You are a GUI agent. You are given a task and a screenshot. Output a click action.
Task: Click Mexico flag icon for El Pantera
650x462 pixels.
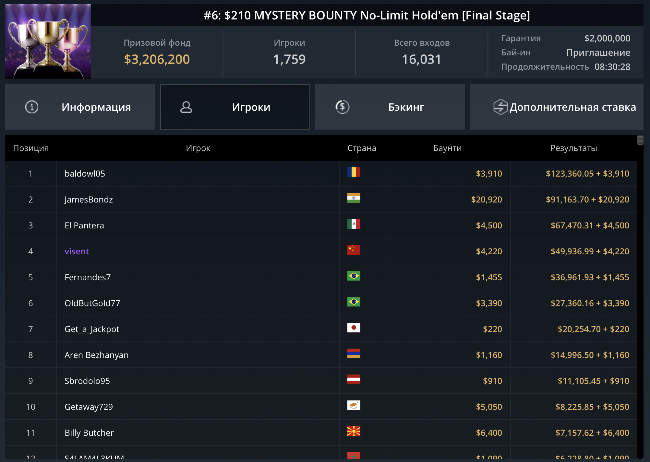354,224
